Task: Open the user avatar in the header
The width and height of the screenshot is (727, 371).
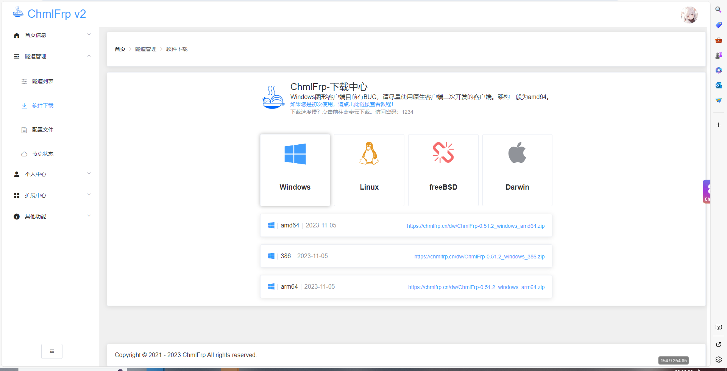Action: tap(689, 15)
